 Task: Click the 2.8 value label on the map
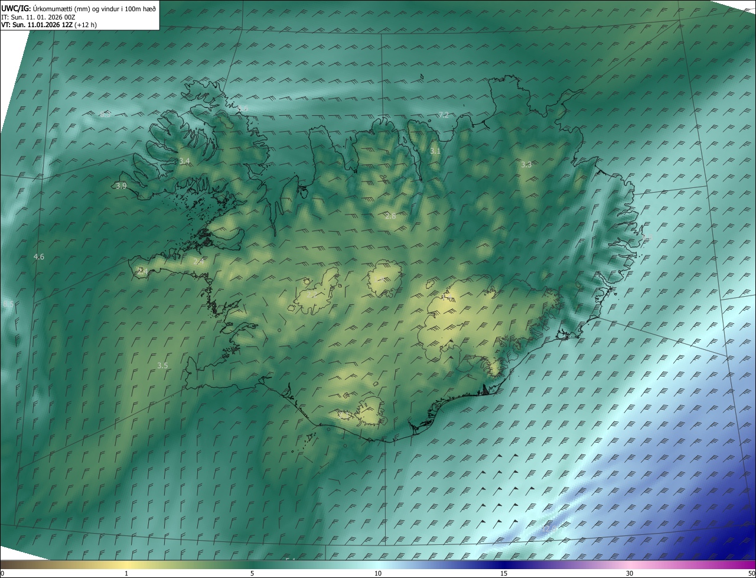point(390,216)
